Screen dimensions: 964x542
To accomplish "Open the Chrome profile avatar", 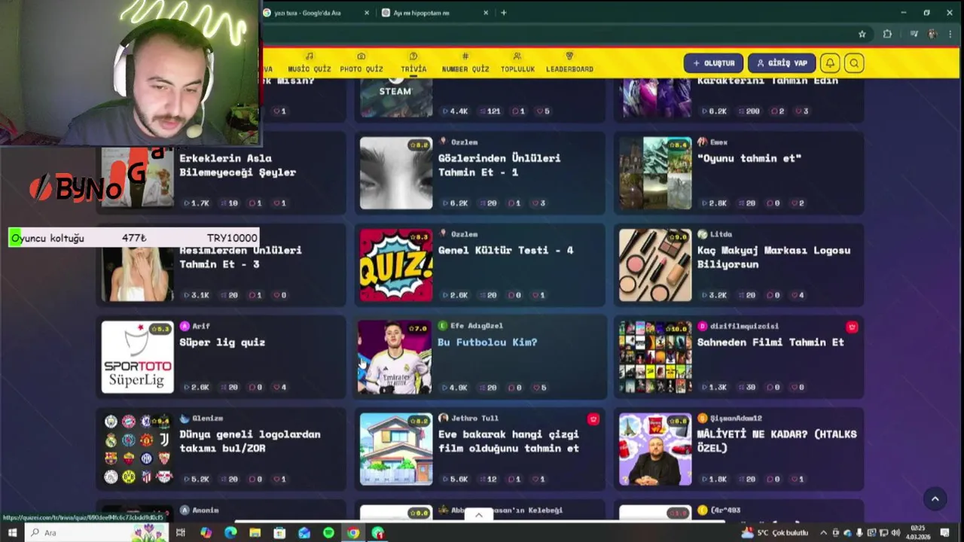I will (932, 34).
